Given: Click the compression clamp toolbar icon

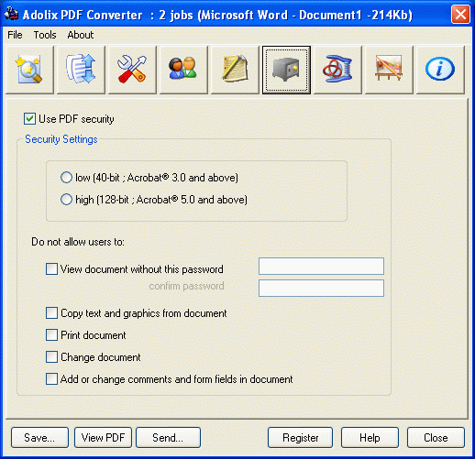Looking at the screenshot, I should (337, 70).
